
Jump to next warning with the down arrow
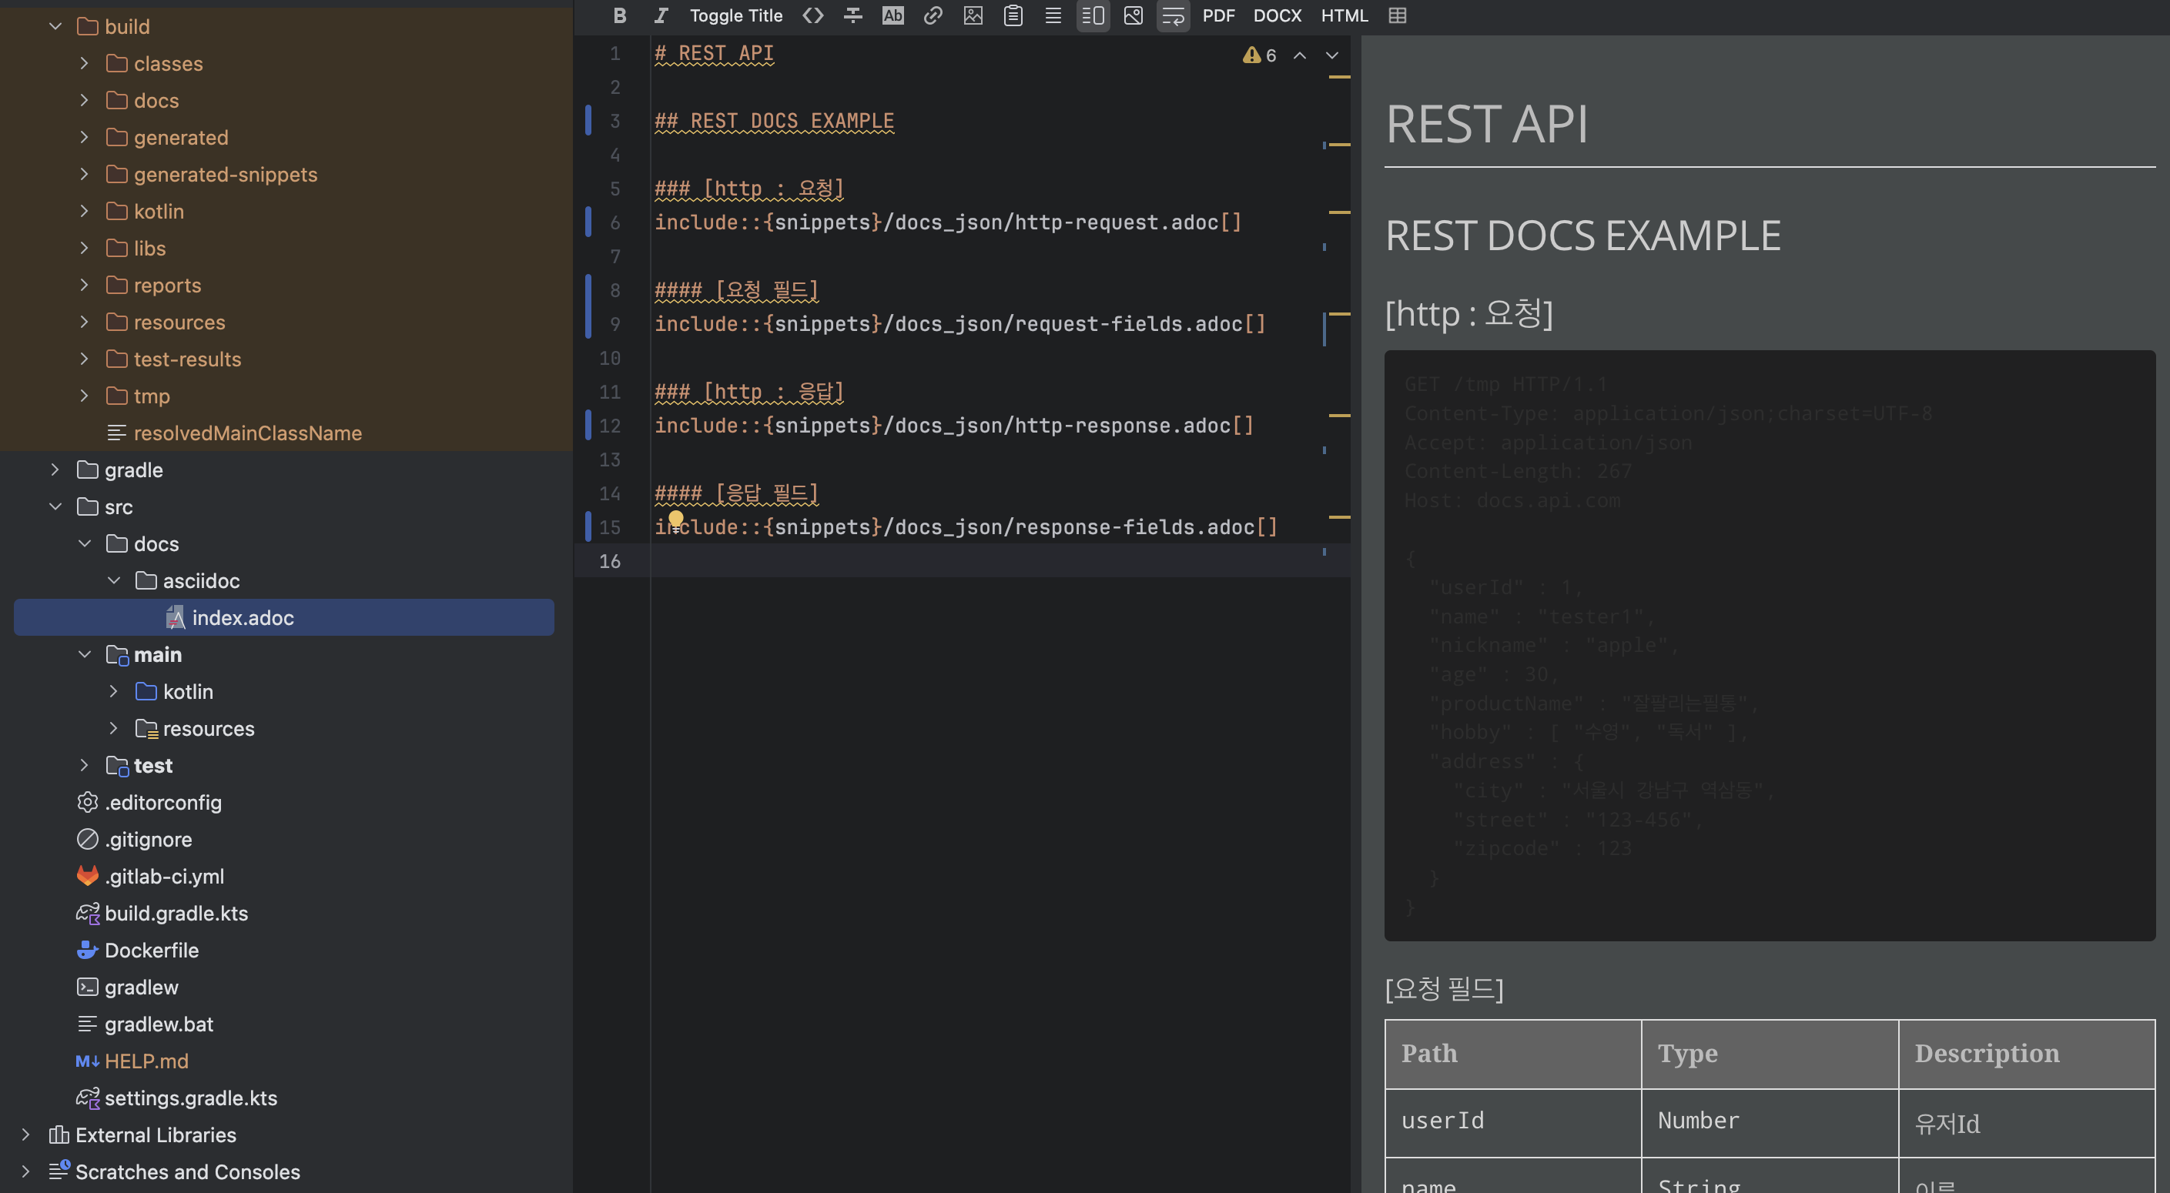(1332, 55)
